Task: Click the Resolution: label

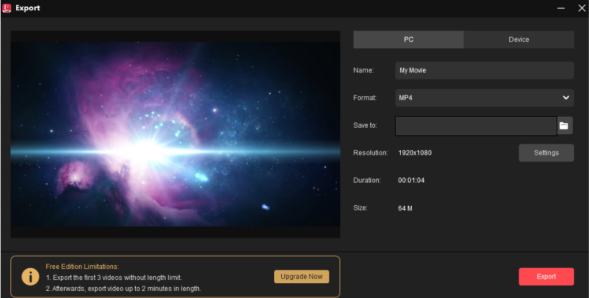Action: click(370, 153)
